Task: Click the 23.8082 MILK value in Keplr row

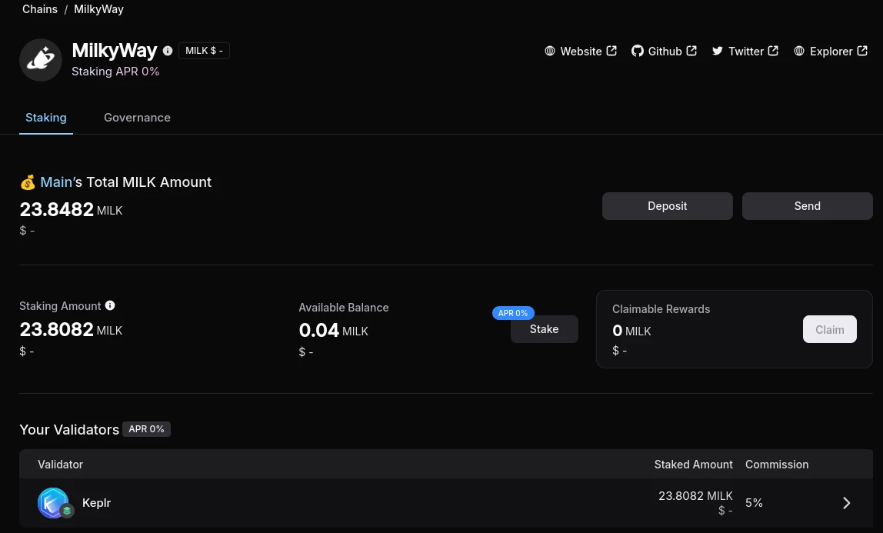Action: (695, 496)
